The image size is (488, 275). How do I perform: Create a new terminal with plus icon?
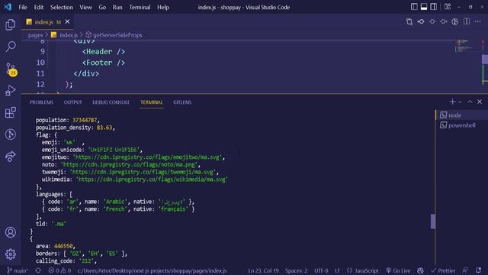click(x=452, y=102)
